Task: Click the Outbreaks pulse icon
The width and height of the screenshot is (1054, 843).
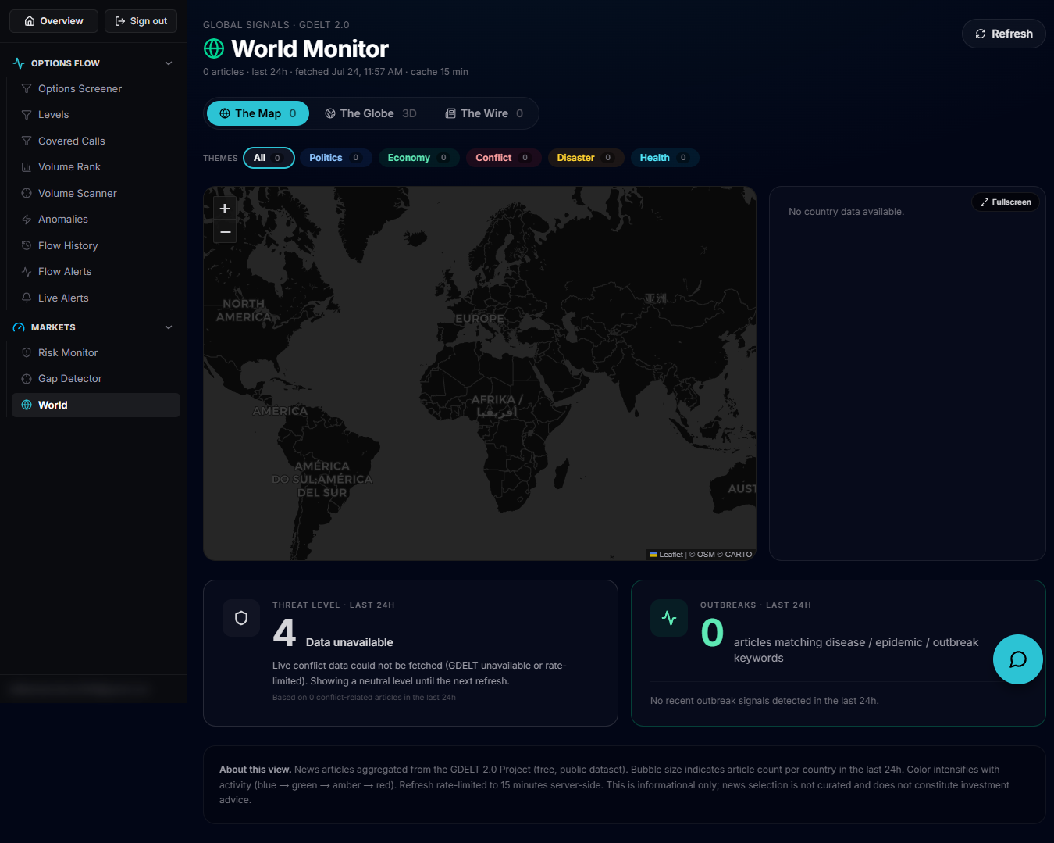Action: pyautogui.click(x=669, y=618)
